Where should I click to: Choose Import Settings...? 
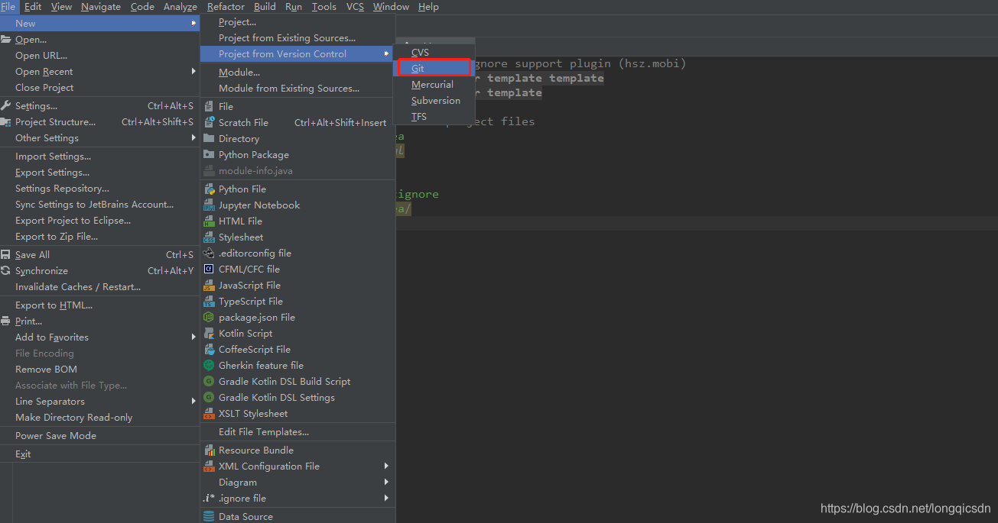tap(99, 157)
